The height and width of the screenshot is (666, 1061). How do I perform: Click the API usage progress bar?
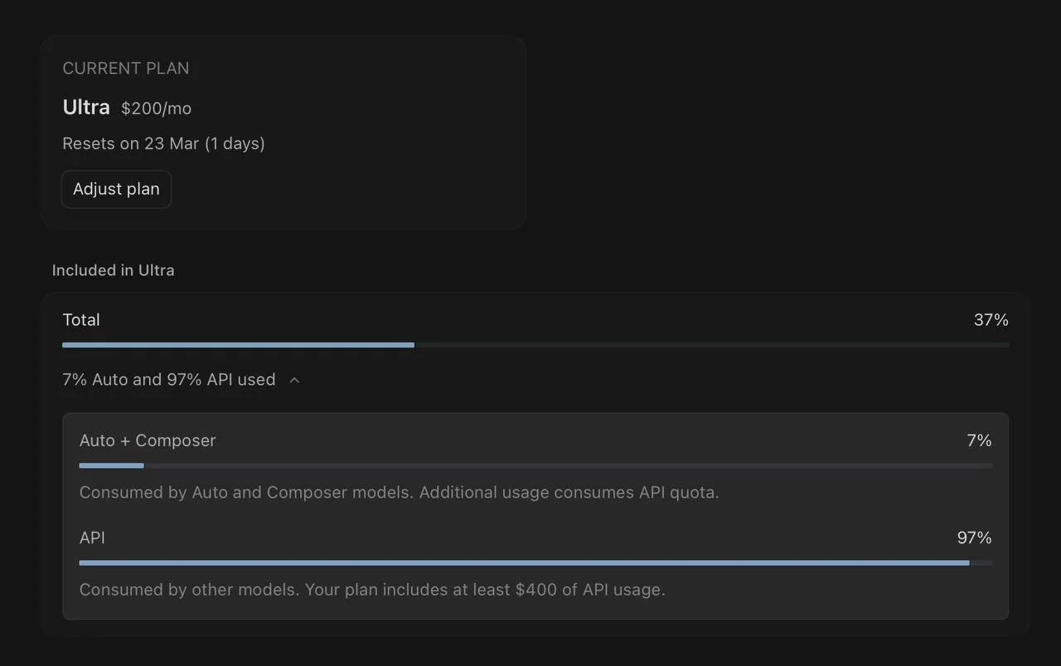pyautogui.click(x=535, y=563)
